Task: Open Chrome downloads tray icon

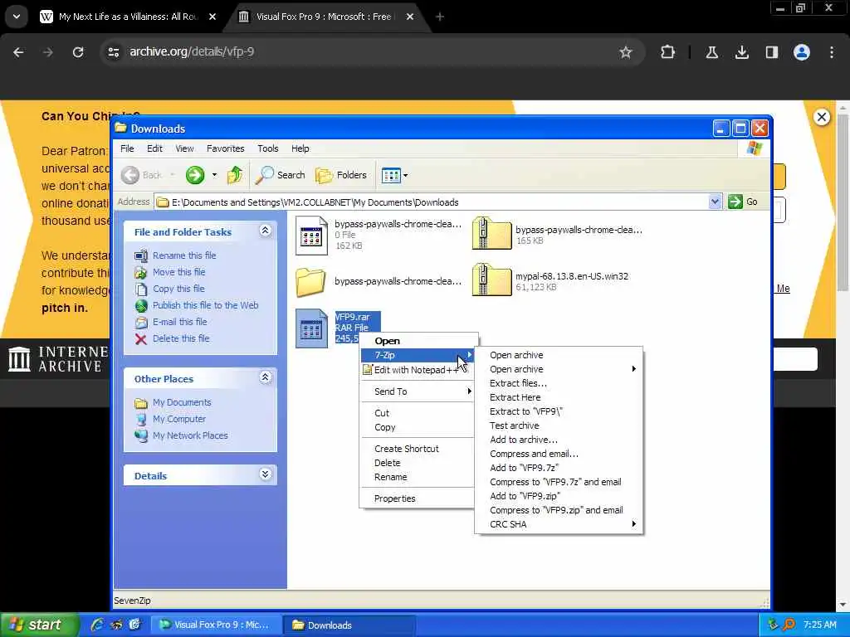Action: click(741, 52)
